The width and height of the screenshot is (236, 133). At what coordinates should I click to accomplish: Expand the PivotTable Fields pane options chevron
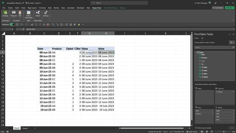pyautogui.click(x=229, y=34)
